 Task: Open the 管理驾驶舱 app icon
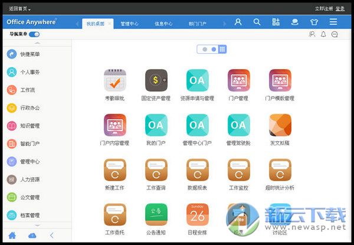238,125
